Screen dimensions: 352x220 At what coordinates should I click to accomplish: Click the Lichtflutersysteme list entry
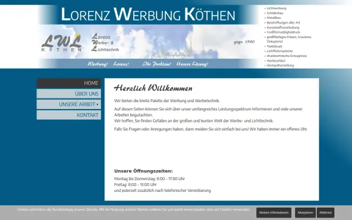pyautogui.click(x=280, y=51)
